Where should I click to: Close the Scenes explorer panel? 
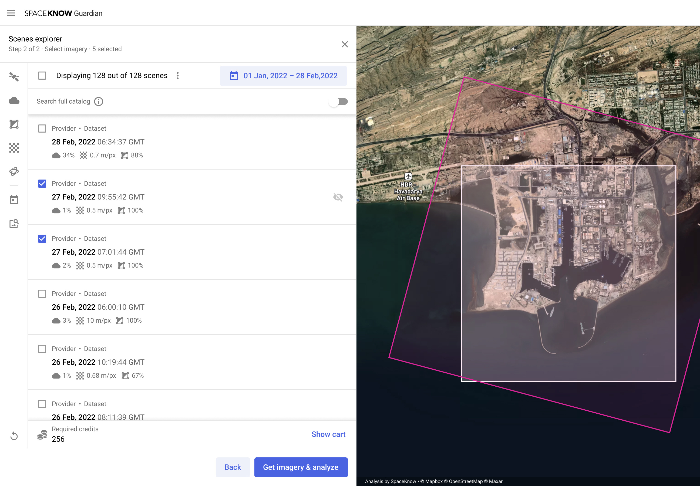[345, 45]
